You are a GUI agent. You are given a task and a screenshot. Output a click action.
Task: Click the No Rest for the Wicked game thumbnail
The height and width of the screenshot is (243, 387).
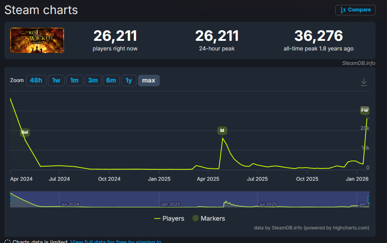tap(37, 40)
